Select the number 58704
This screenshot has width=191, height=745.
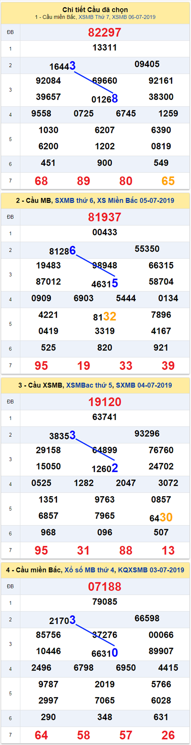(161, 282)
